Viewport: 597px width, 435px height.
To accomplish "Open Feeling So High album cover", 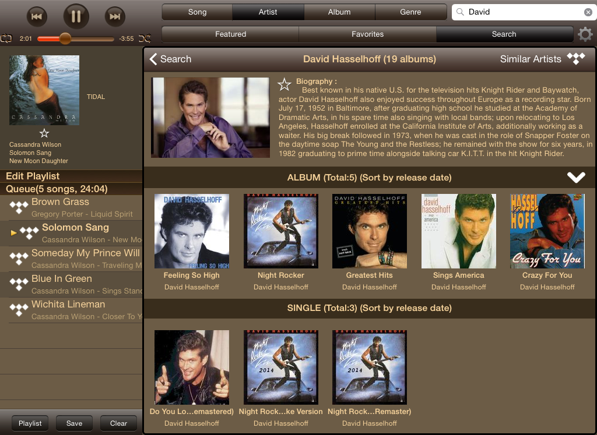I will click(x=191, y=231).
